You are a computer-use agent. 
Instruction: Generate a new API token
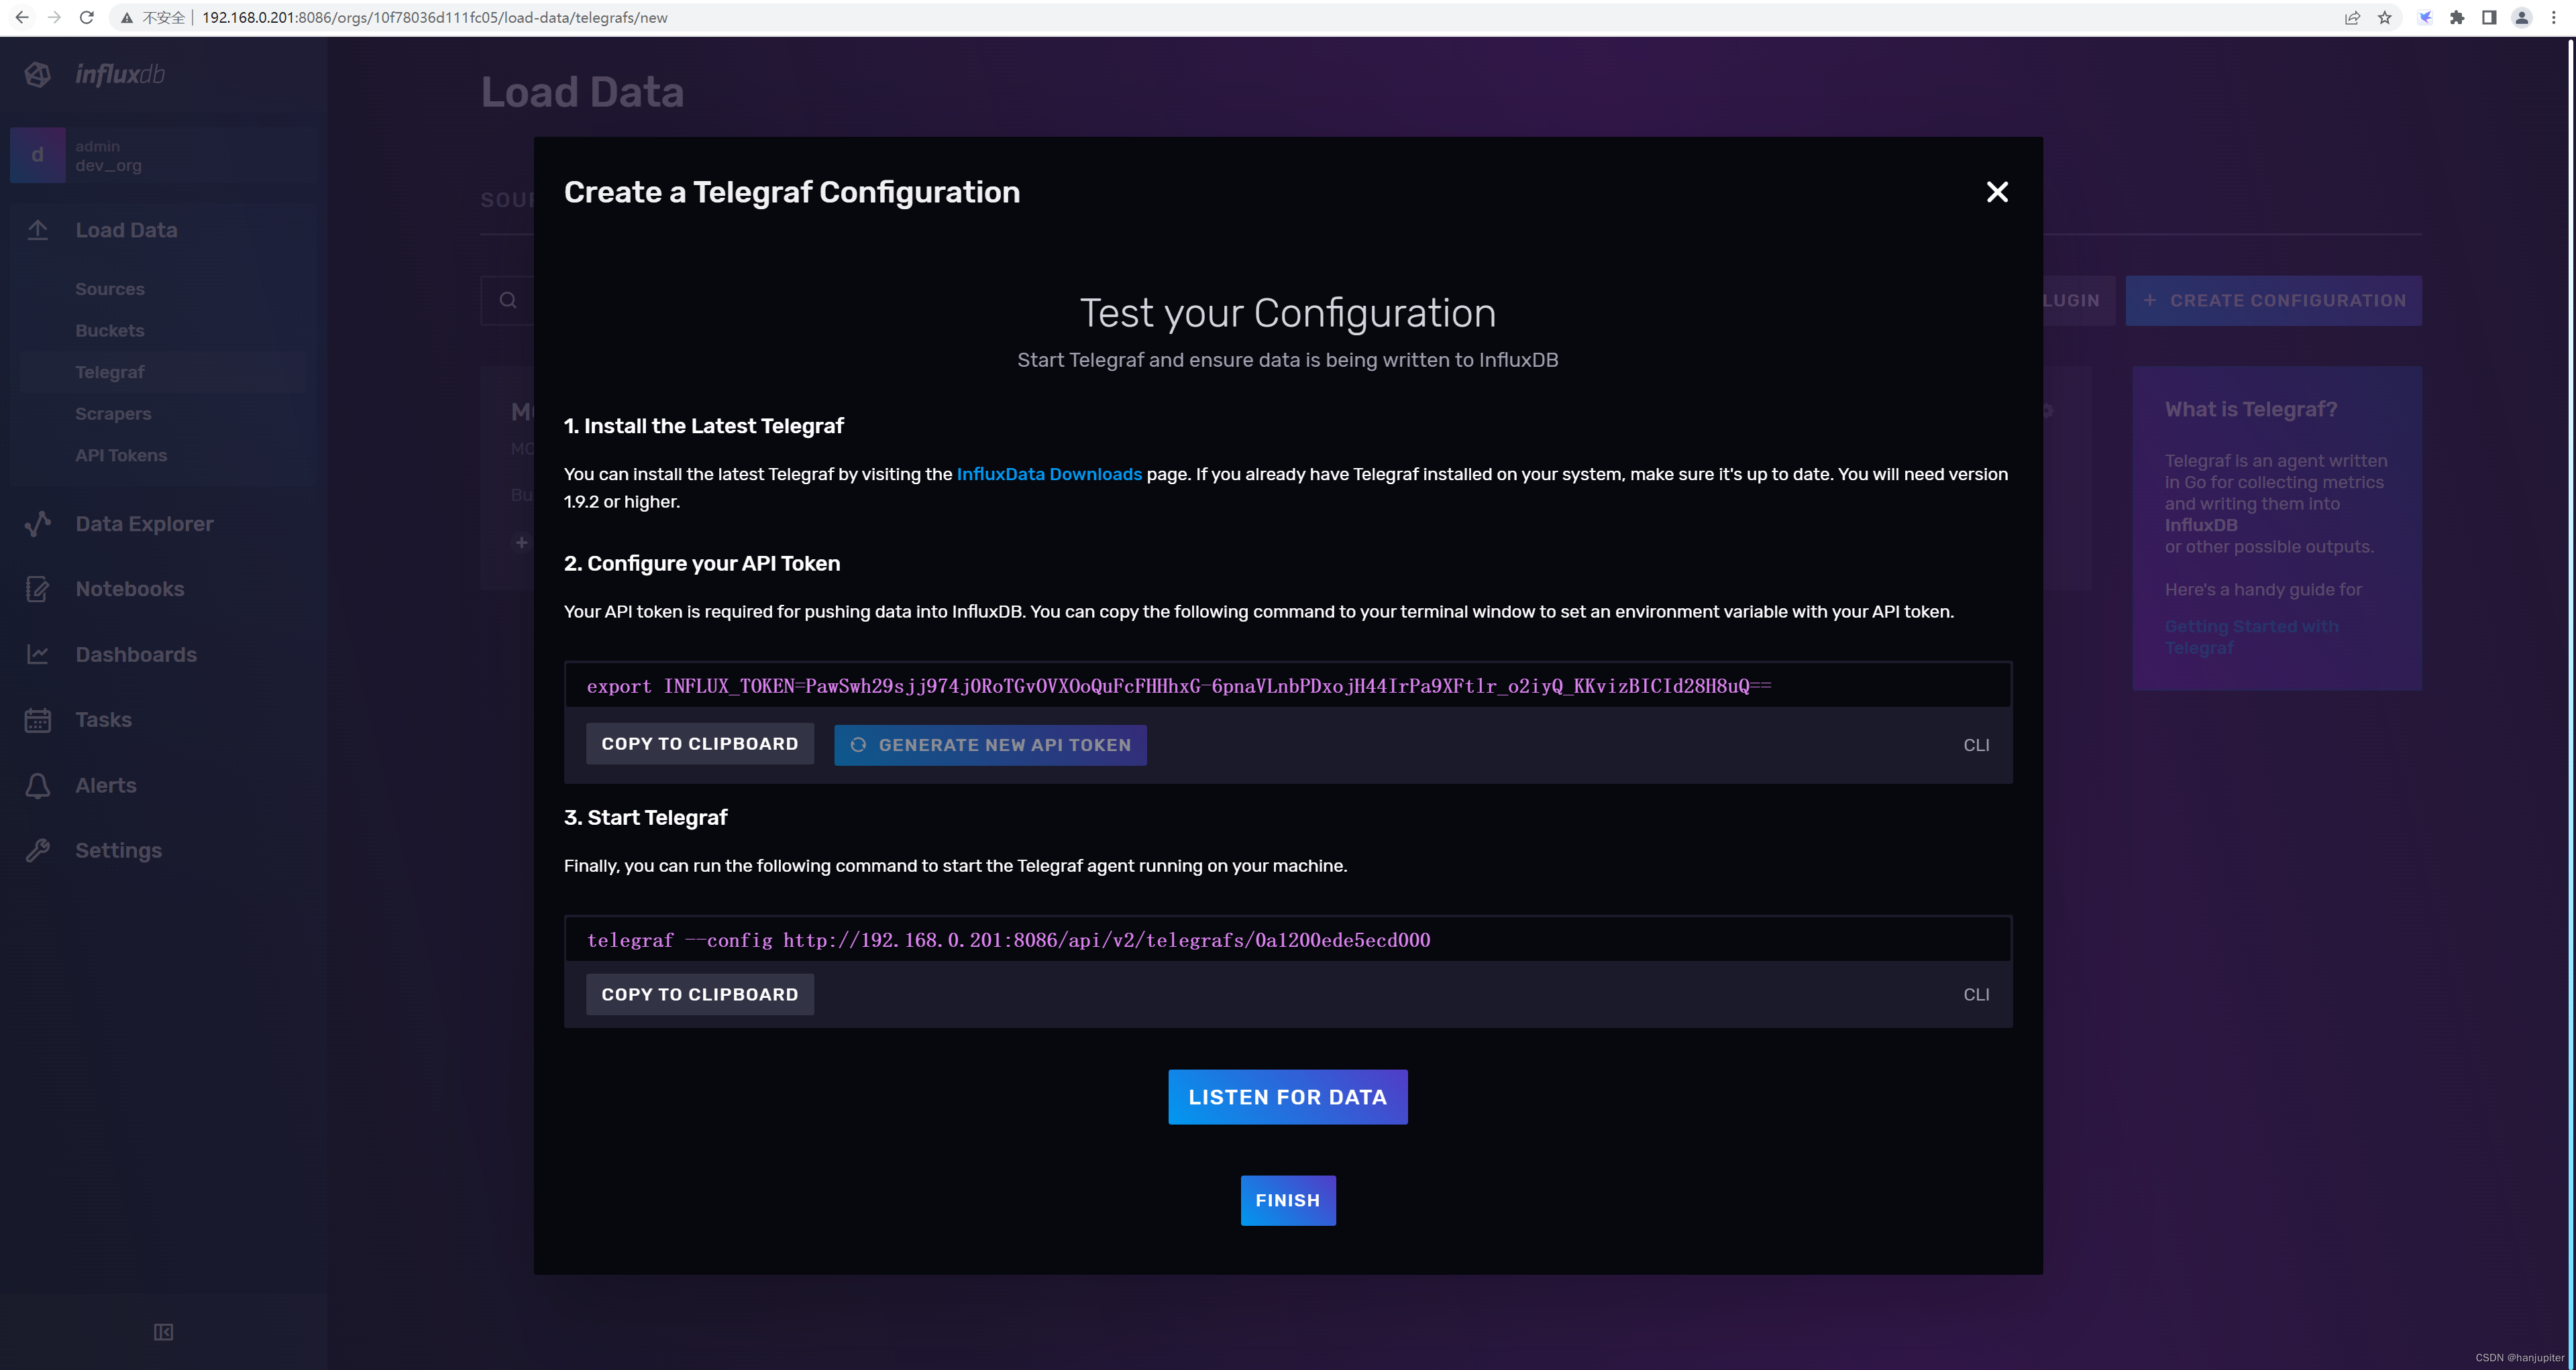(x=990, y=746)
